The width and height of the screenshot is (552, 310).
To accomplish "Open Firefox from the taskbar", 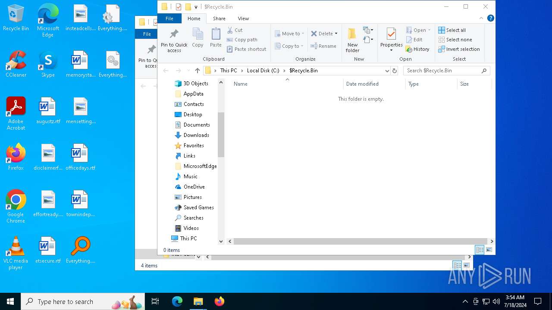I will pyautogui.click(x=220, y=301).
